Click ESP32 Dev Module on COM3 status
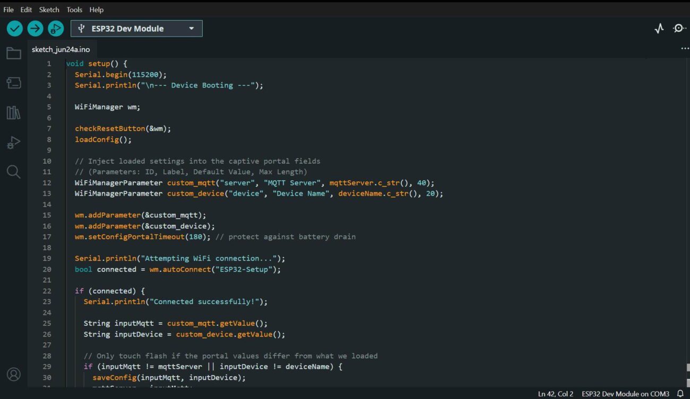Viewport: 690px width, 399px height. point(626,394)
